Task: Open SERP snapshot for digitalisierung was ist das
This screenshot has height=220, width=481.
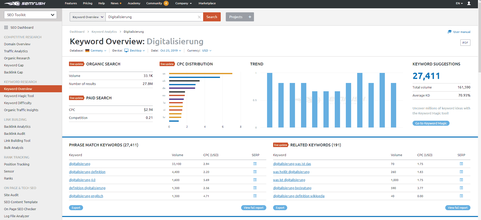Action: (461, 164)
